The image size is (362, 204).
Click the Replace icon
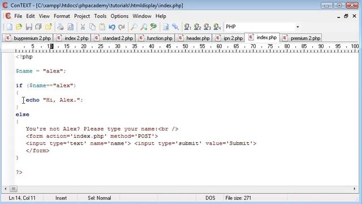(x=153, y=27)
